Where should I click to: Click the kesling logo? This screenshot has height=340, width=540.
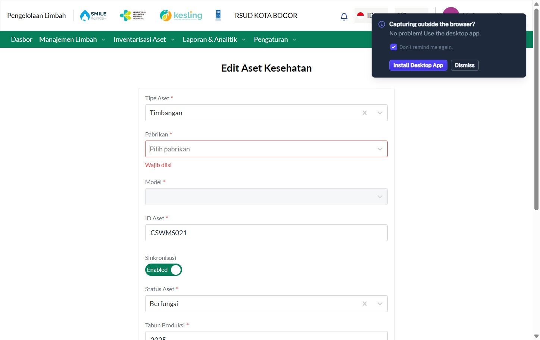pos(181,15)
